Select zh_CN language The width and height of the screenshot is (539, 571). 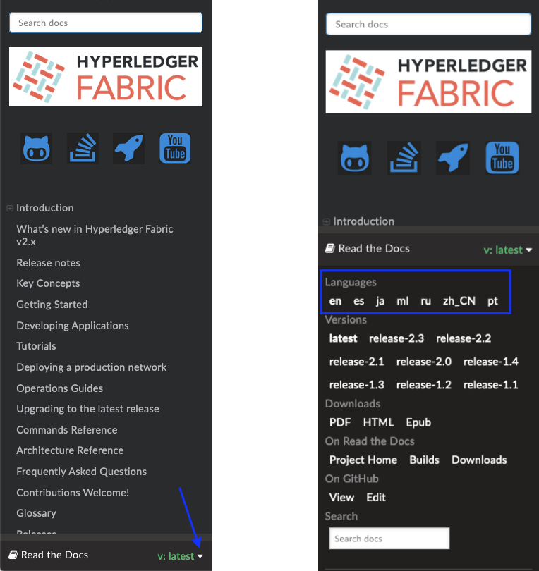tap(459, 301)
